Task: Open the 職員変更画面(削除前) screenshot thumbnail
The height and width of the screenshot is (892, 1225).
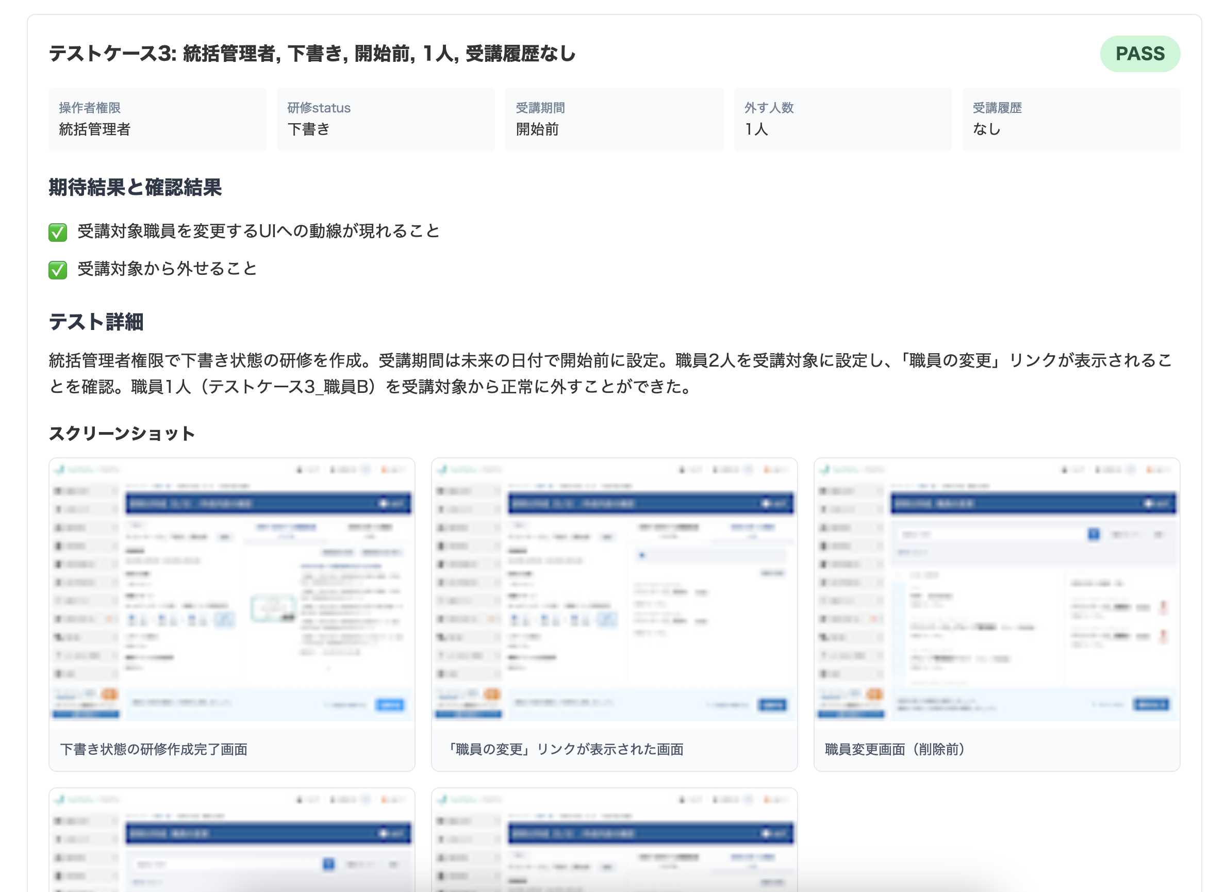Action: 997,591
